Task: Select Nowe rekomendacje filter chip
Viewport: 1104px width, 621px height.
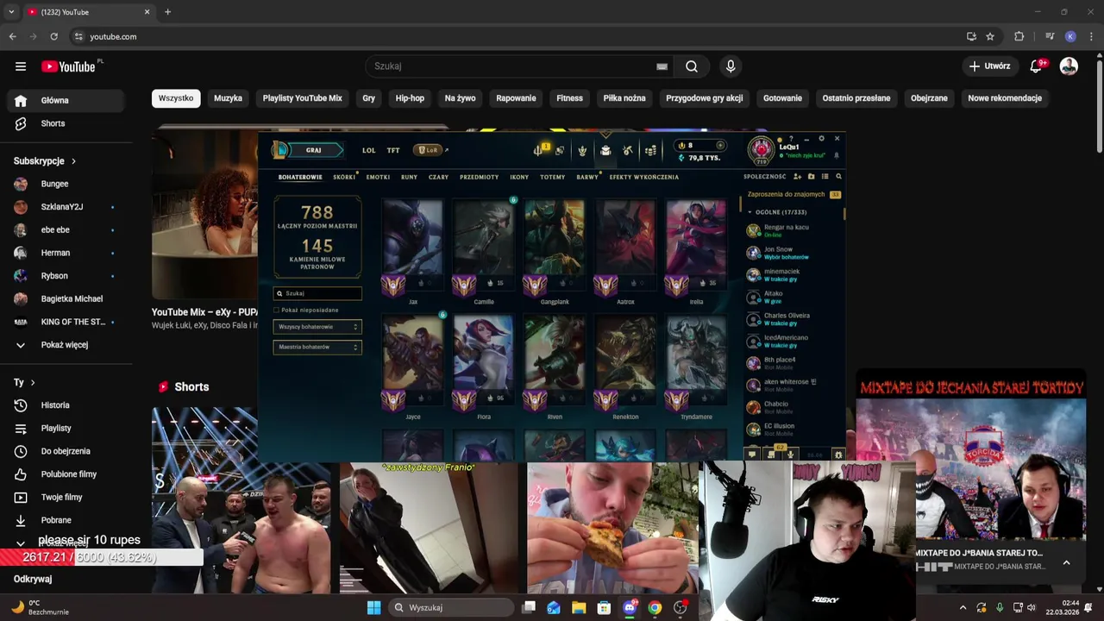Action: click(x=1005, y=98)
